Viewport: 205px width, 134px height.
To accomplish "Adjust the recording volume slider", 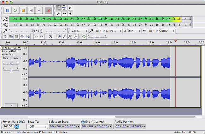I will pyautogui.click(x=33, y=31).
